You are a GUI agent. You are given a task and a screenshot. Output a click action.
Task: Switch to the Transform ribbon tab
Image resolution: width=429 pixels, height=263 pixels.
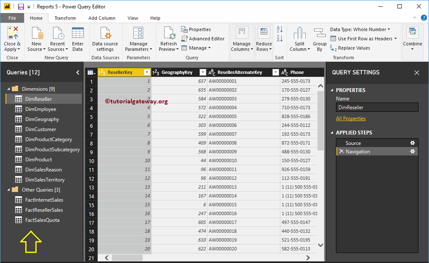(65, 18)
